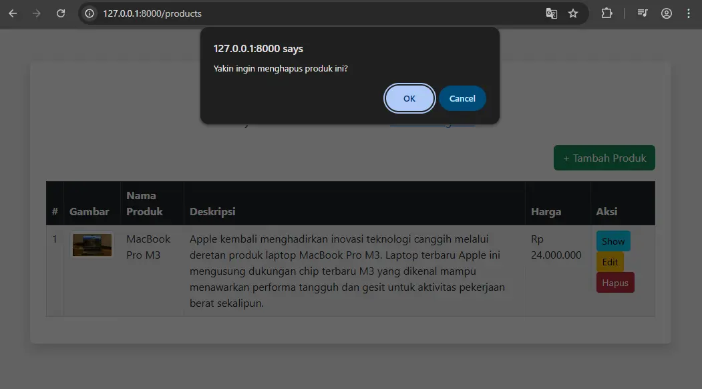Click the browser forward arrow
Screen dimensions: 702x389
(37, 13)
